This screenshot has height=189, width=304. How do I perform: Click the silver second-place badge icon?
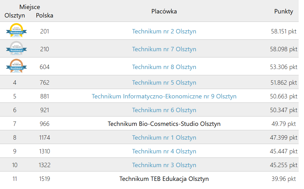tap(17, 48)
